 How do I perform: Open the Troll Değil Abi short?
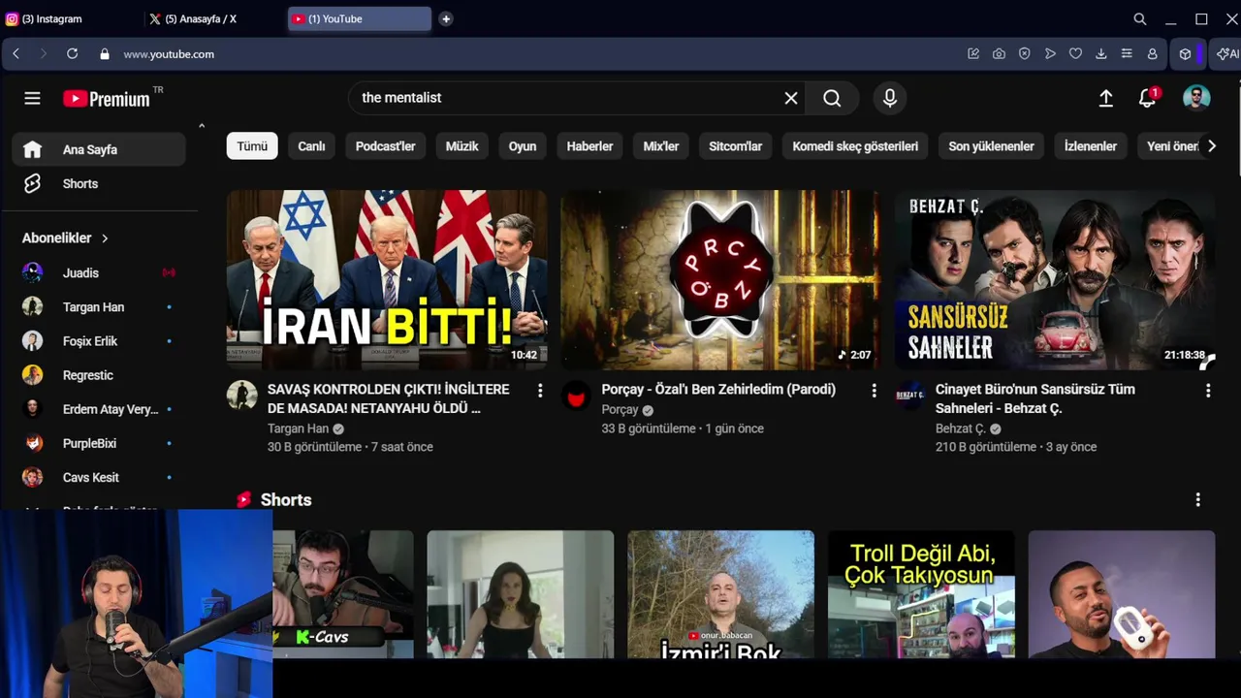tap(921, 594)
